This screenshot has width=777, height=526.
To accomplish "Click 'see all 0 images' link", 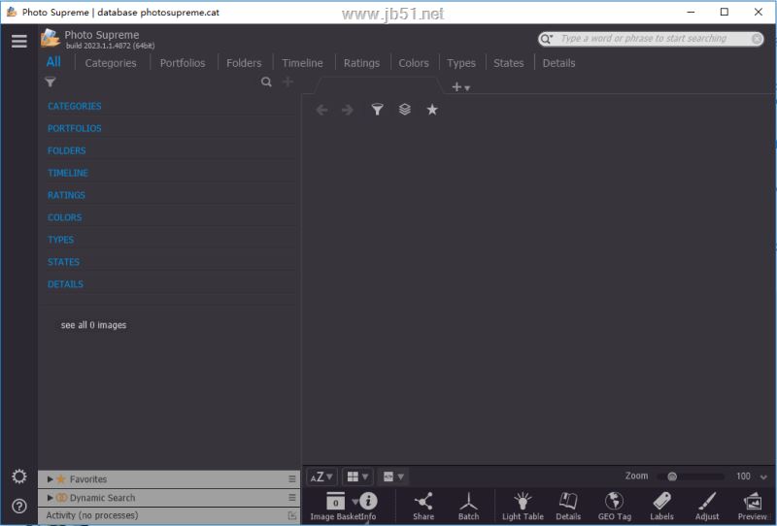I will pos(93,325).
